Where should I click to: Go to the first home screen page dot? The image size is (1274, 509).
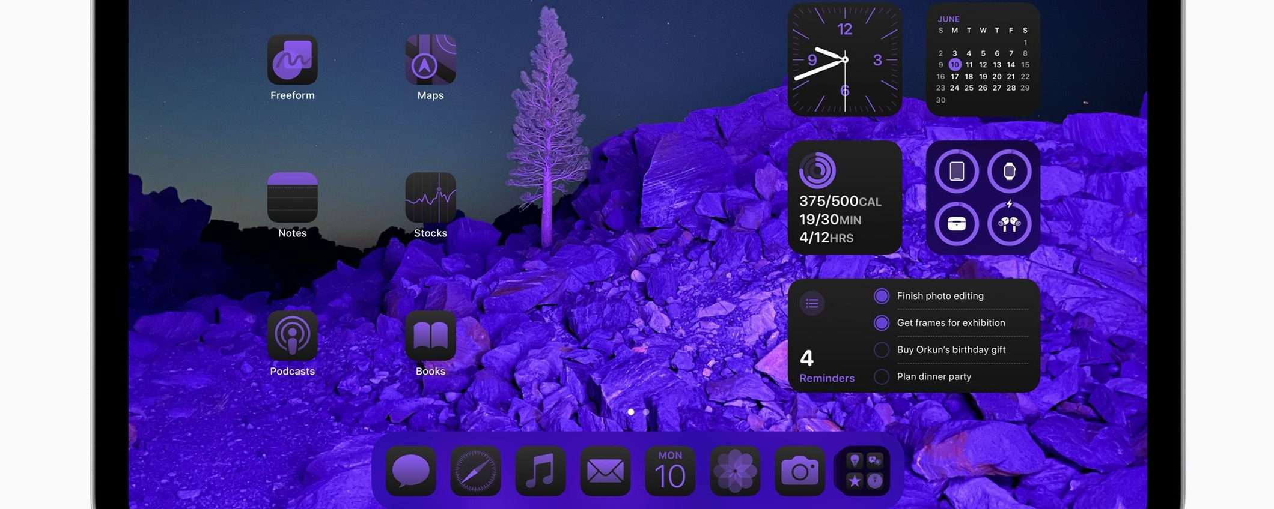[x=630, y=412]
